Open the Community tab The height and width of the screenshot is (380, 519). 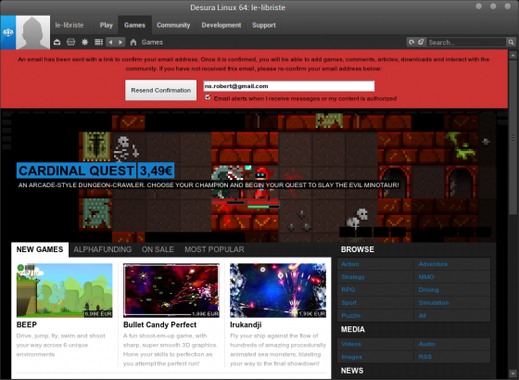173,25
